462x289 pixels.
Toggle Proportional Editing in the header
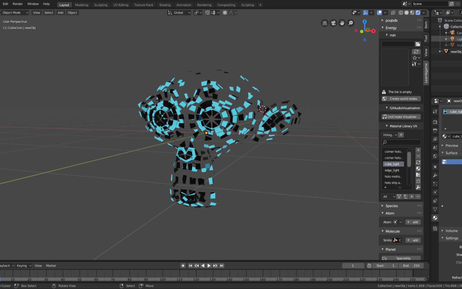225,12
